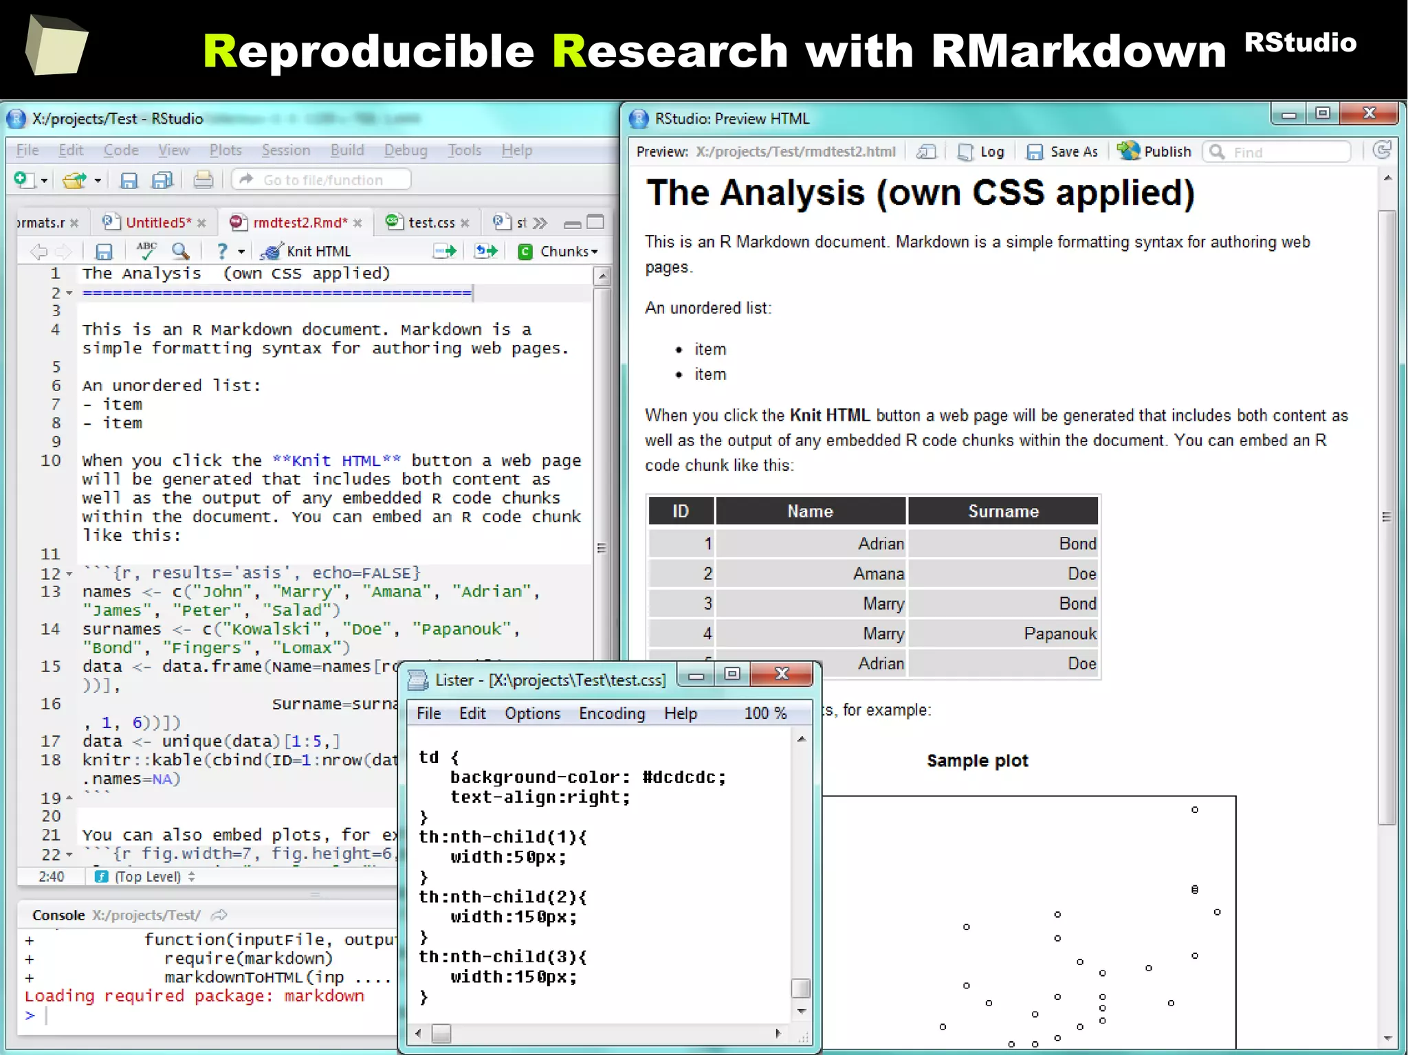Close the rmdtest2.Rmd tab
1408x1055 pixels.
pyautogui.click(x=357, y=223)
